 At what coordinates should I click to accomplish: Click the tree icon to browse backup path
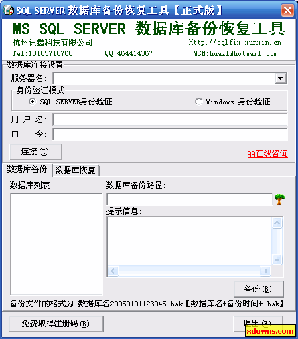point(279,199)
